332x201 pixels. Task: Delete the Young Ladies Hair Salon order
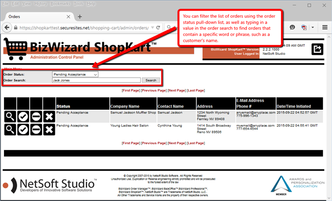[x=49, y=129]
